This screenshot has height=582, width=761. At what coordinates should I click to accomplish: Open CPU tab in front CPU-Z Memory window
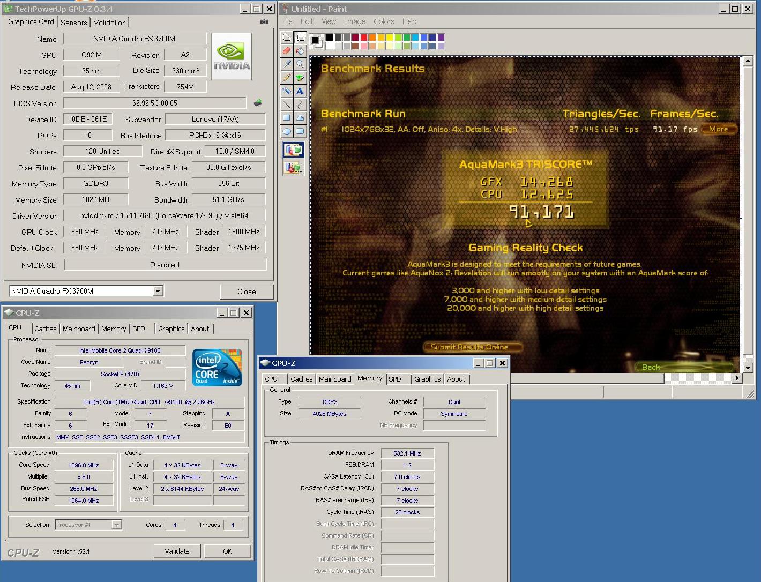pyautogui.click(x=272, y=379)
